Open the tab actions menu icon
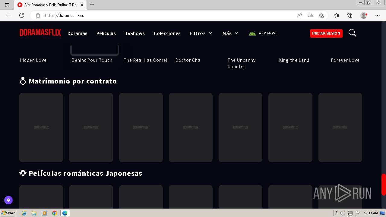Image resolution: width=386 pixels, height=217 pixels. click(x=7, y=5)
